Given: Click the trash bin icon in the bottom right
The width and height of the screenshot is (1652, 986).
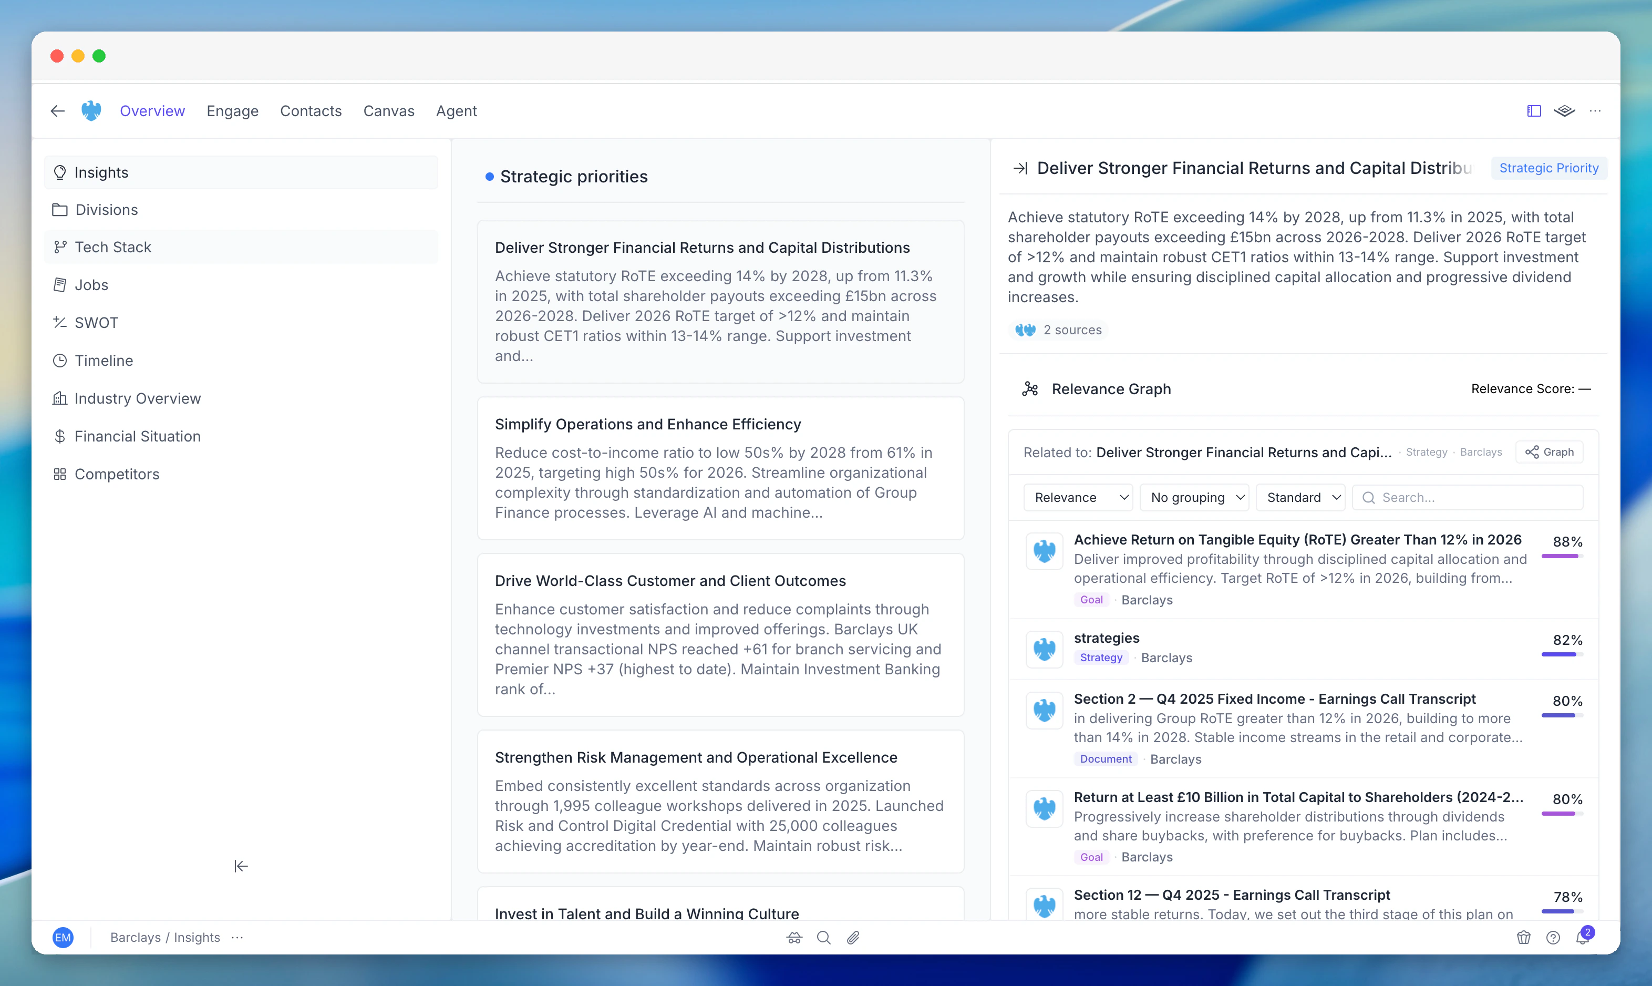Looking at the screenshot, I should click(x=1524, y=938).
